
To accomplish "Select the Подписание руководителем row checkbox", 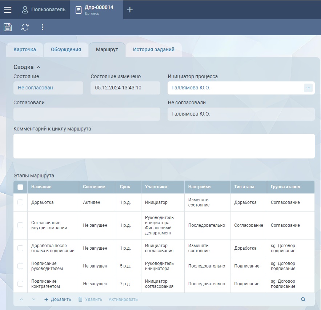I will coord(20,266).
